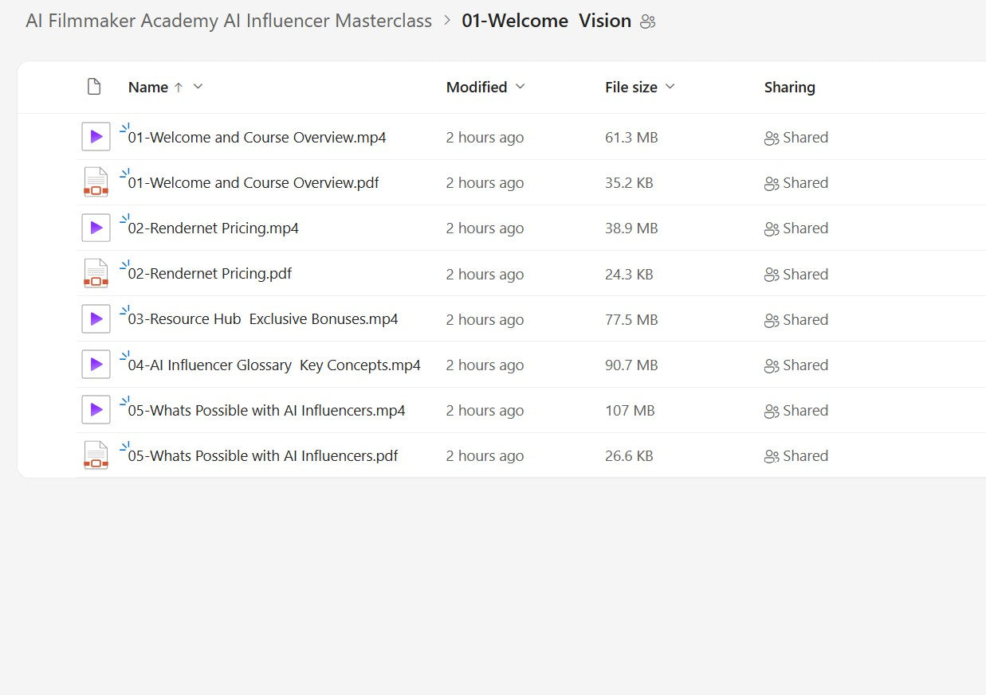Screen dimensions: 986x695
Task: Sort by the Name column header
Action: pyautogui.click(x=148, y=88)
